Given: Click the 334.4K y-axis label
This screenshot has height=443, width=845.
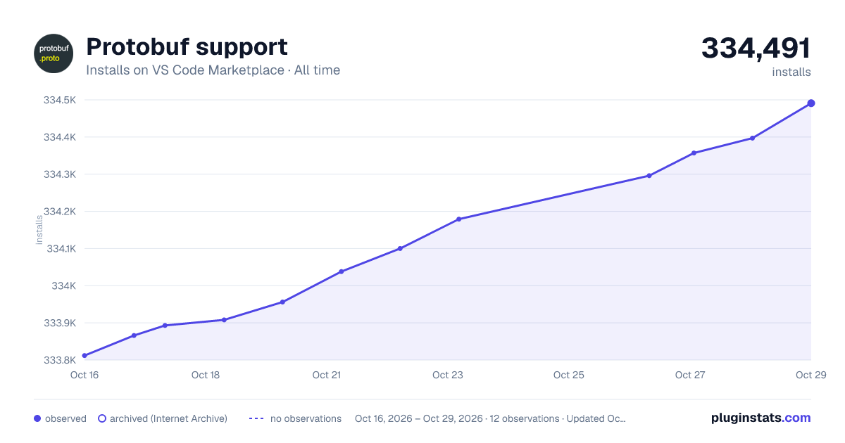Looking at the screenshot, I should tap(60, 137).
